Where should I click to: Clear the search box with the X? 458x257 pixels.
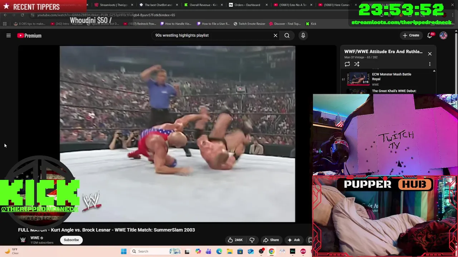(x=276, y=35)
